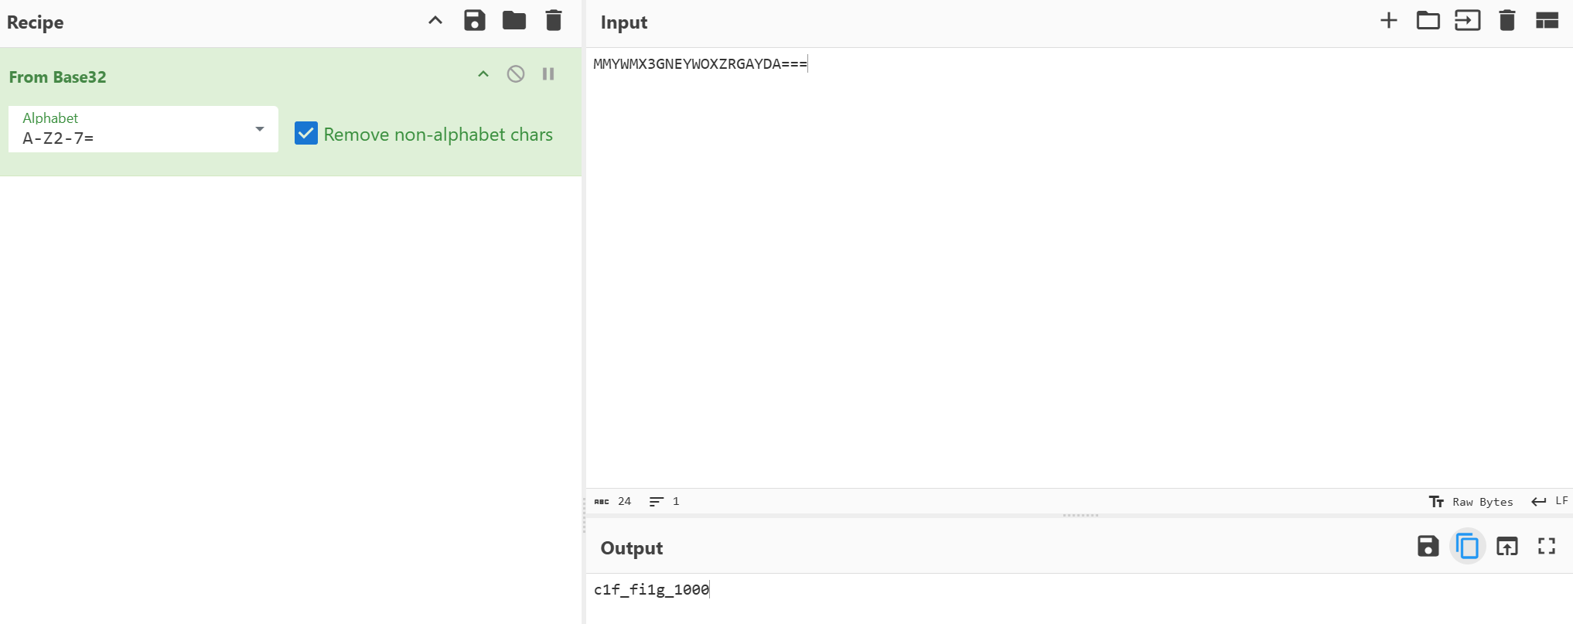The image size is (1573, 624).
Task: Clear input and output trash icon
Action: click(1506, 21)
